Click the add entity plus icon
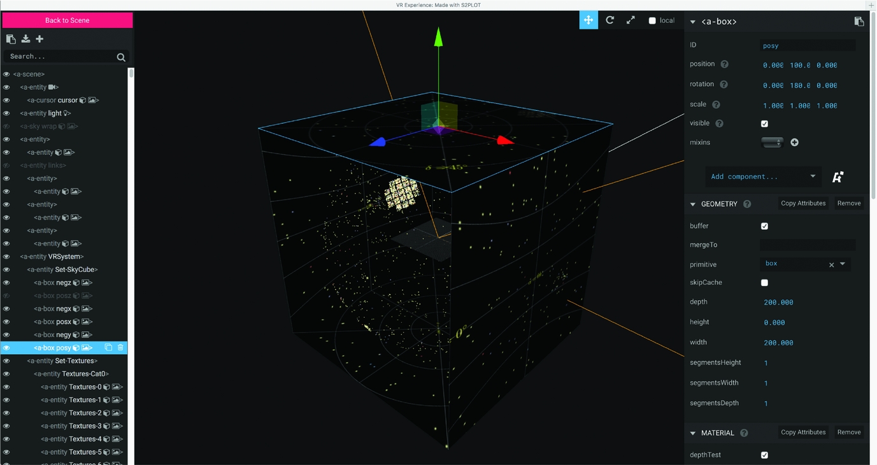The image size is (877, 465). click(x=39, y=39)
